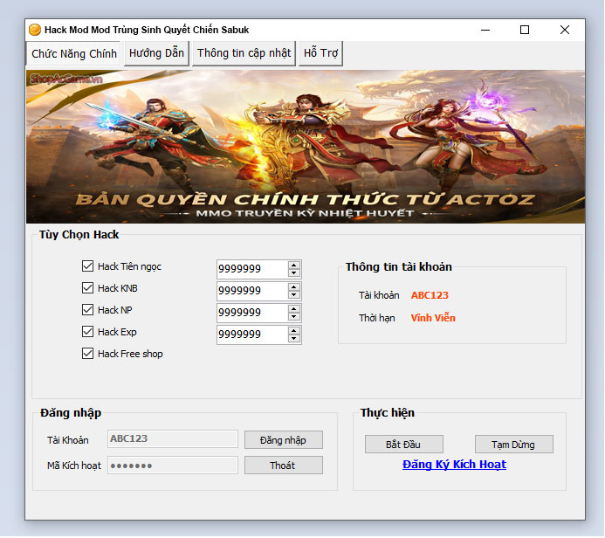
Task: Click the Vĩnh Viễn expiry text
Action: click(433, 318)
